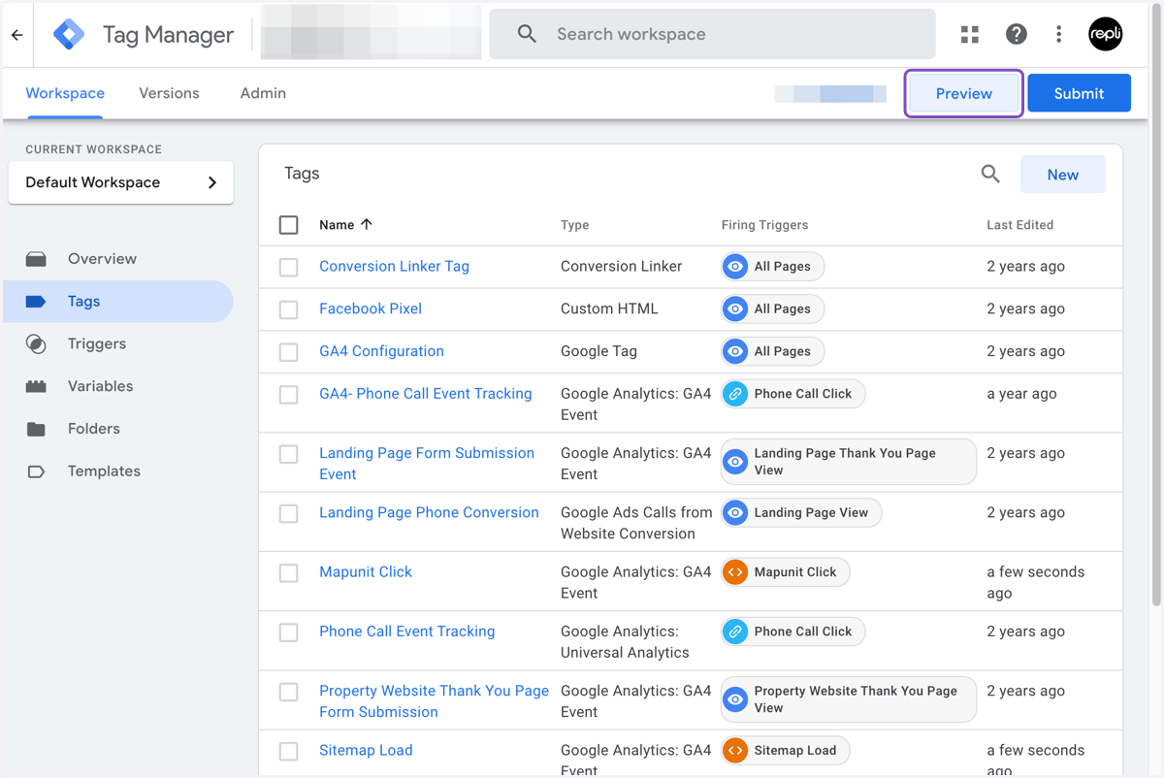Click Phone Call Click chip for Phone Call Event Tracking
This screenshot has height=778, width=1164.
point(792,632)
